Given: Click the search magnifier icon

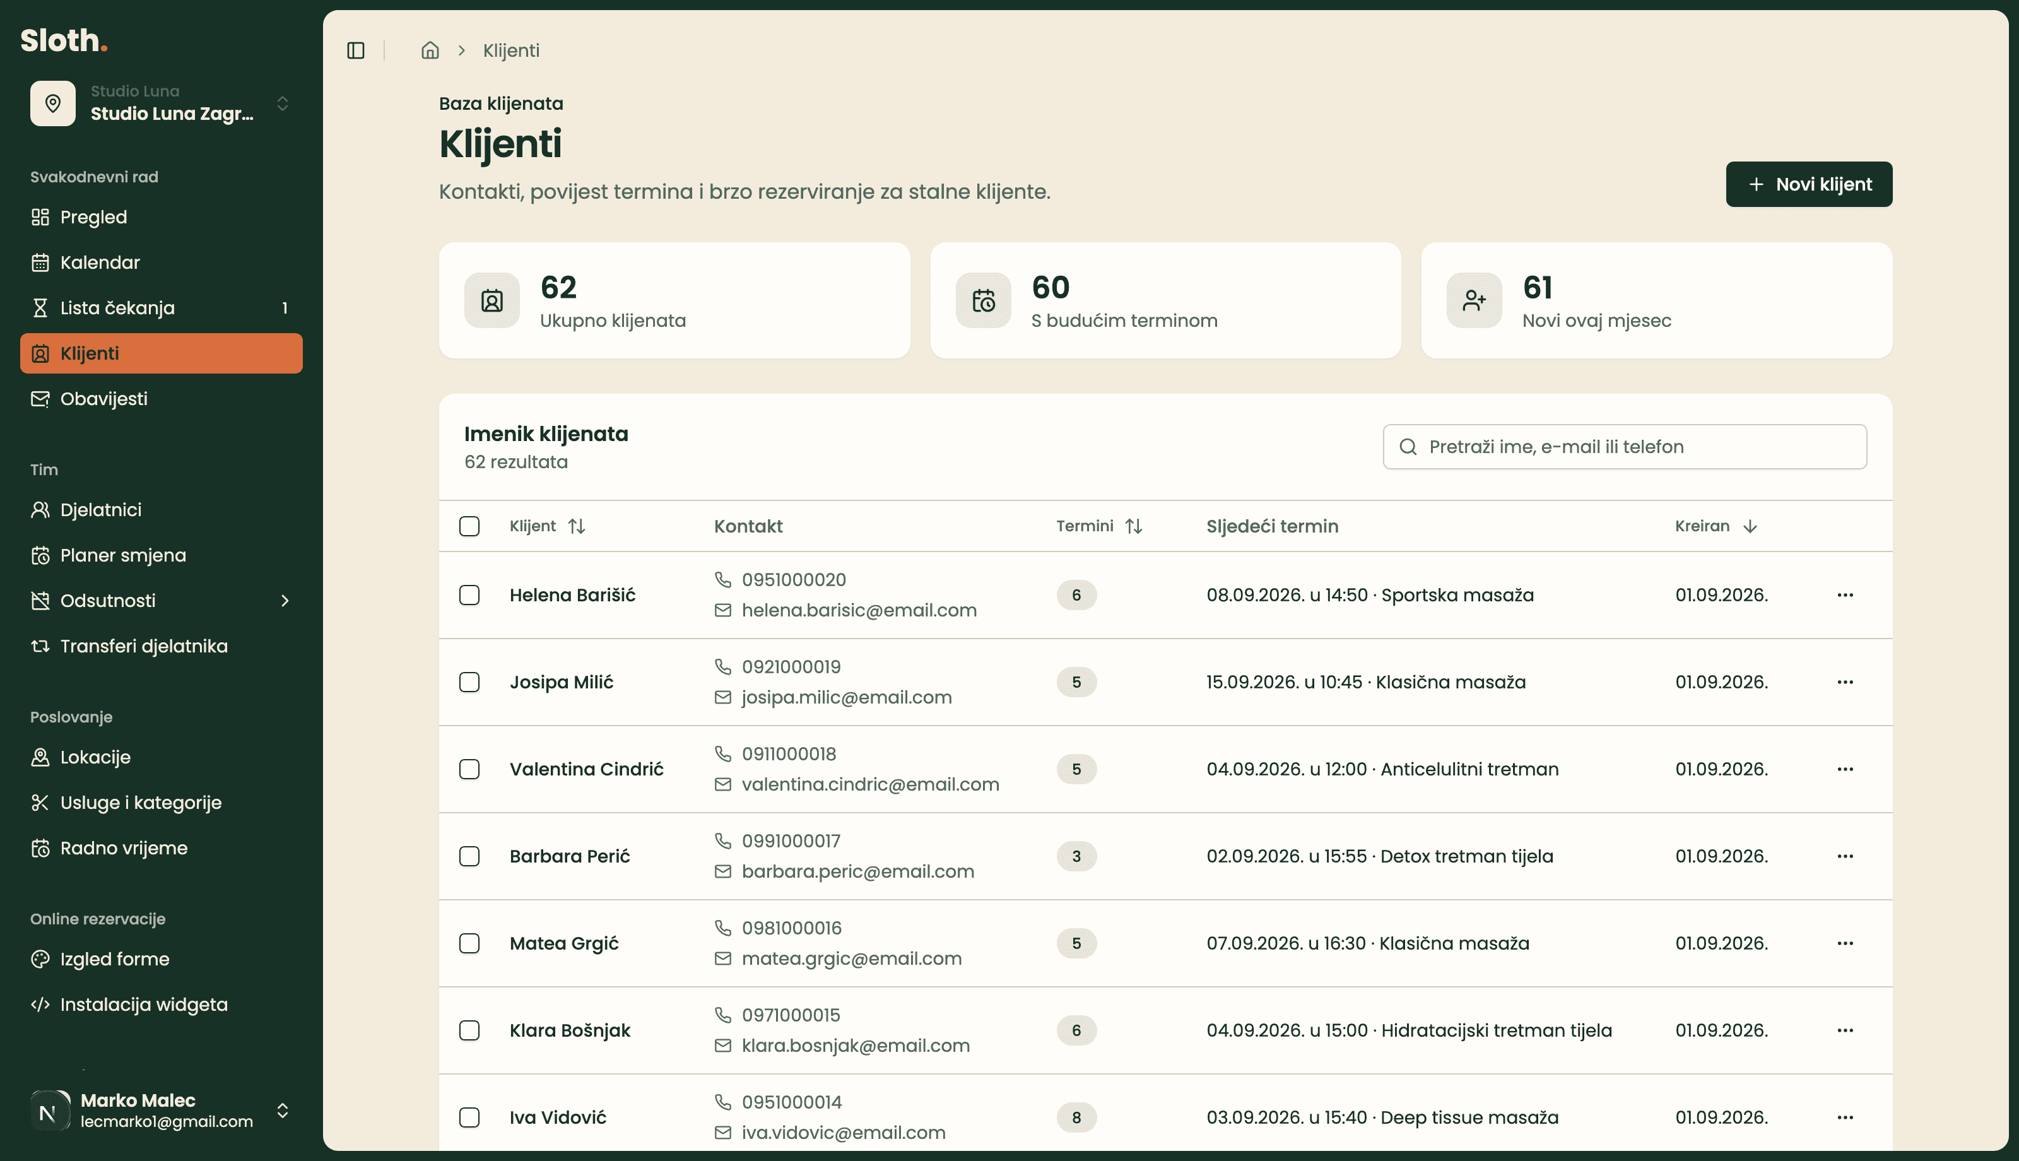Looking at the screenshot, I should (x=1408, y=447).
